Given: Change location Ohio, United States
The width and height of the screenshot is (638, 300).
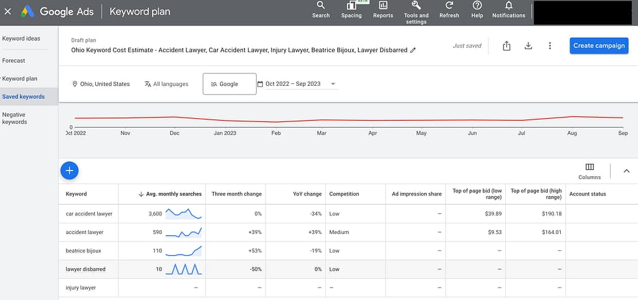Looking at the screenshot, I should click(101, 84).
